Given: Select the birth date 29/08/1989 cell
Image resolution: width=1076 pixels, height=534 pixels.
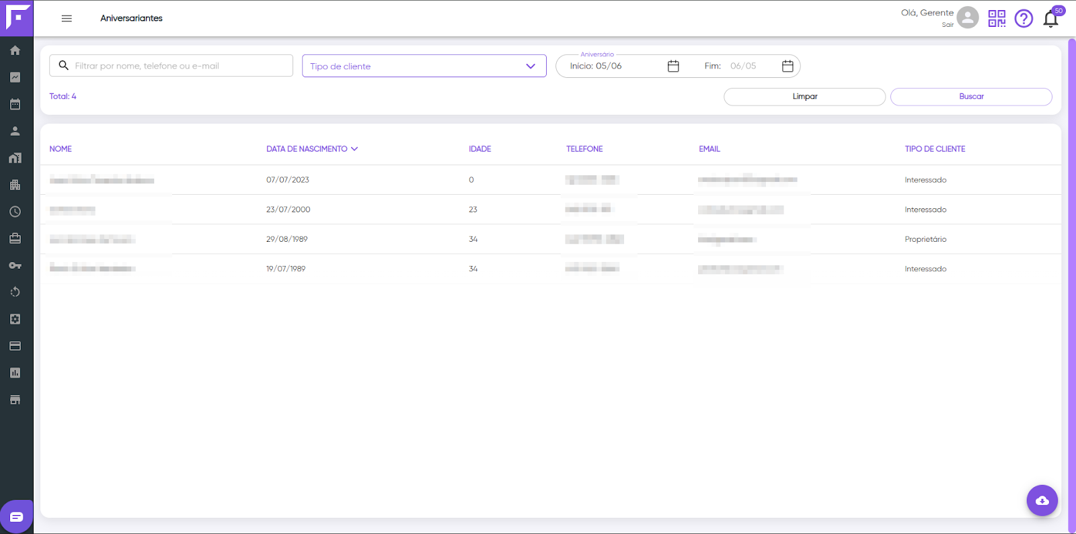Looking at the screenshot, I should coord(287,239).
